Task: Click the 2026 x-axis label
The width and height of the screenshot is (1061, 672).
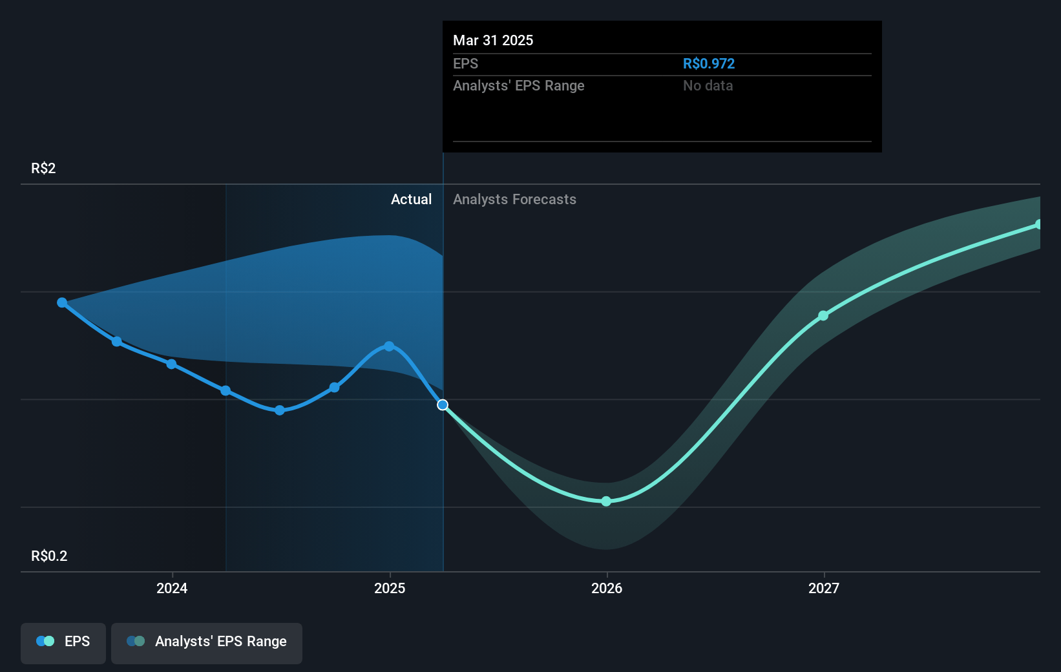Action: click(x=607, y=588)
